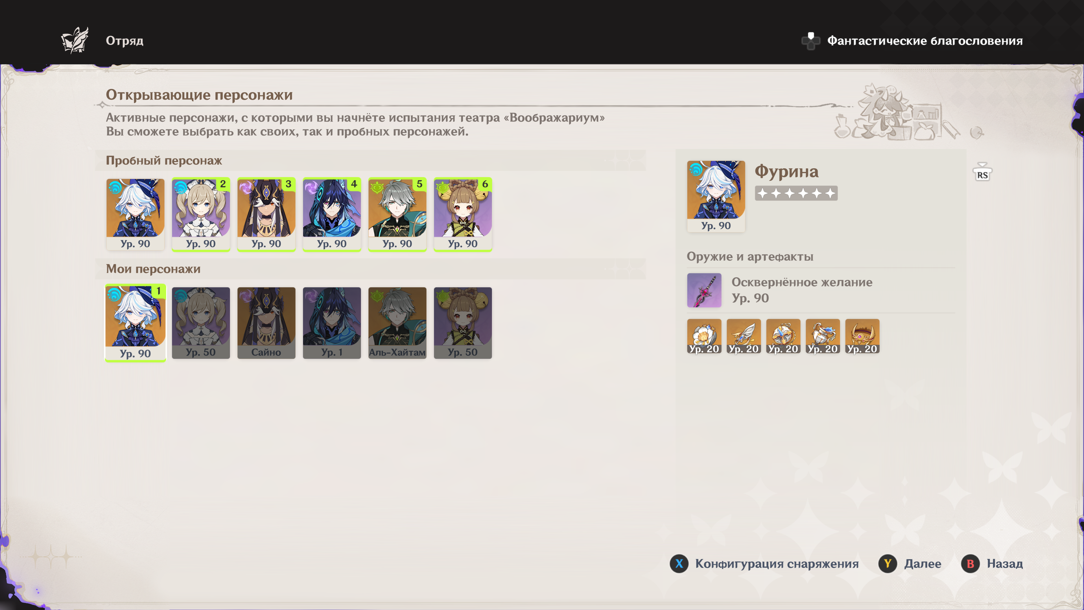Inspect the goblet artifact icon
The height and width of the screenshot is (610, 1084).
(823, 336)
